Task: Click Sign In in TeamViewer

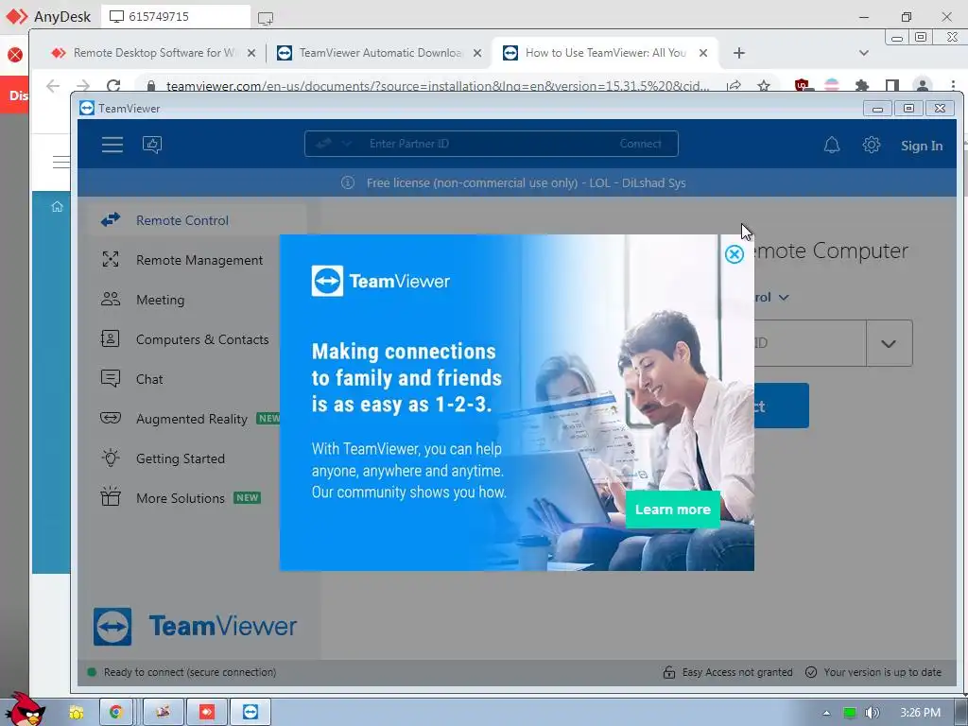Action: (921, 146)
